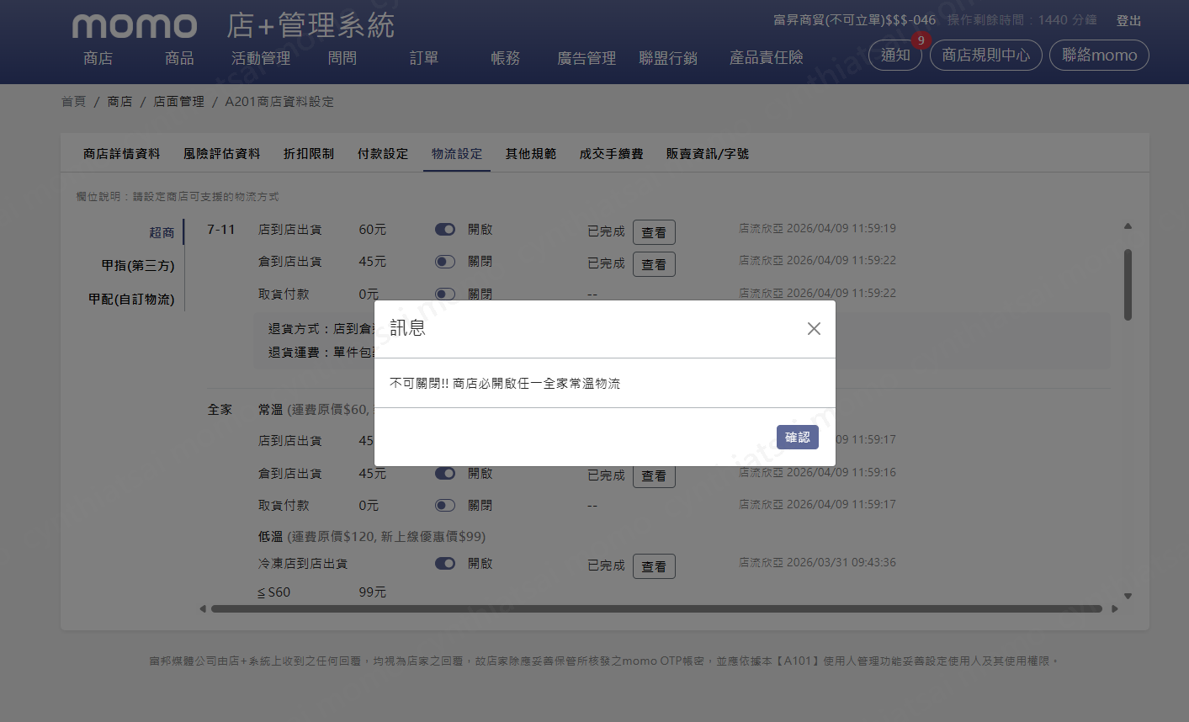Select the 物流設定 tab
This screenshot has height=722, width=1189.
[457, 154]
